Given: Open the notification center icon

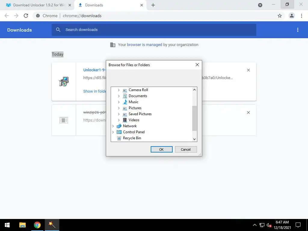Looking at the screenshot, I should (x=298, y=225).
